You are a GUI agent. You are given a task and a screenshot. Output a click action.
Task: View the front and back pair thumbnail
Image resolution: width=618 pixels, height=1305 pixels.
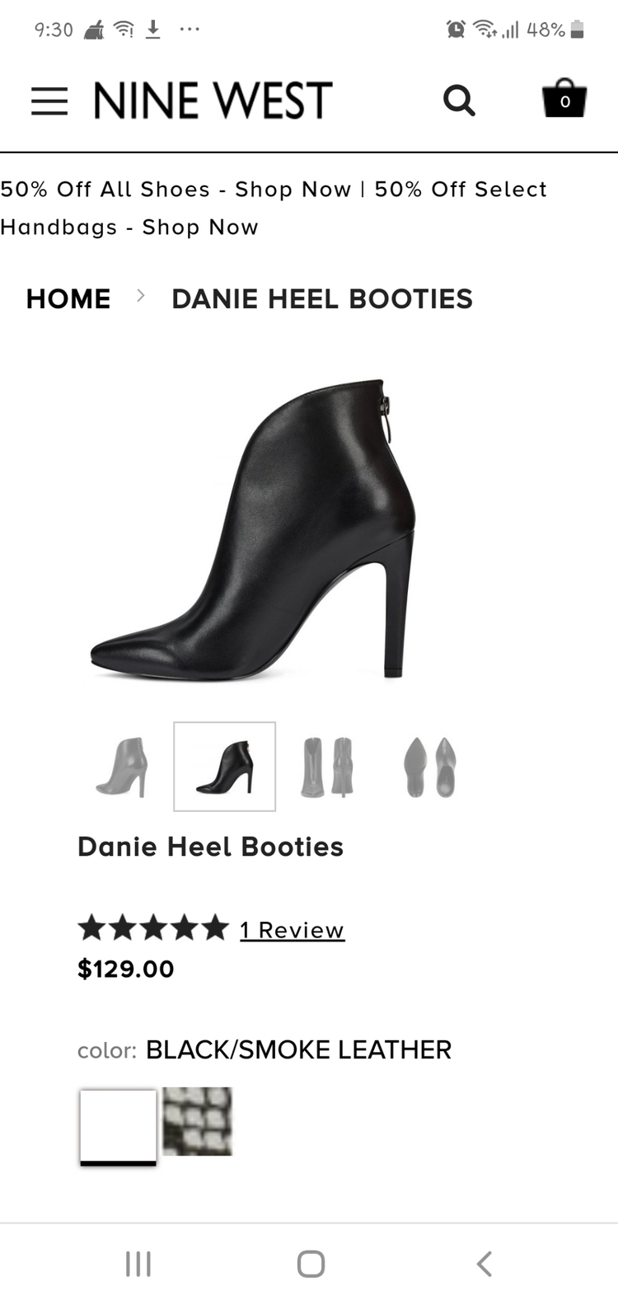(327, 767)
